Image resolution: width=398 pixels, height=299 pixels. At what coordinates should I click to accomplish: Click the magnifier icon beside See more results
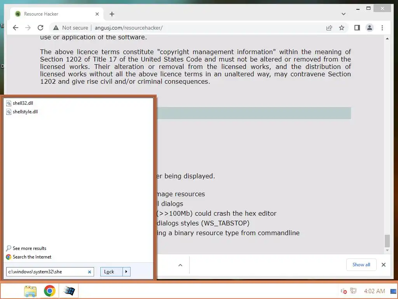coord(9,248)
